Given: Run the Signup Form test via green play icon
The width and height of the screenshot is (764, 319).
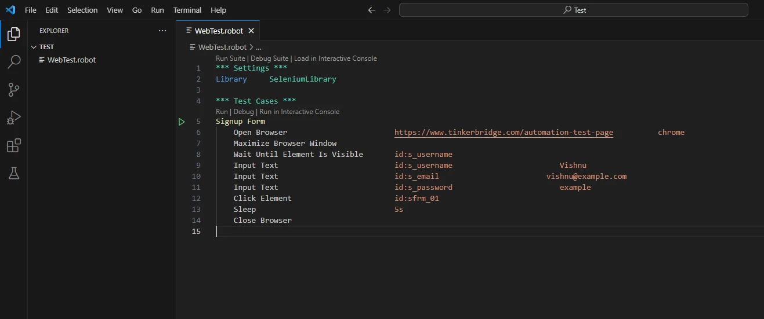Looking at the screenshot, I should pos(182,122).
